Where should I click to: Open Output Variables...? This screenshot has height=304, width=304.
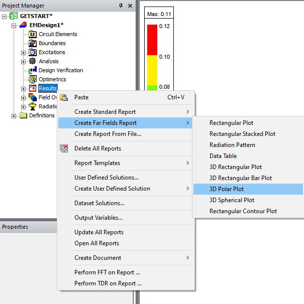click(x=126, y=218)
